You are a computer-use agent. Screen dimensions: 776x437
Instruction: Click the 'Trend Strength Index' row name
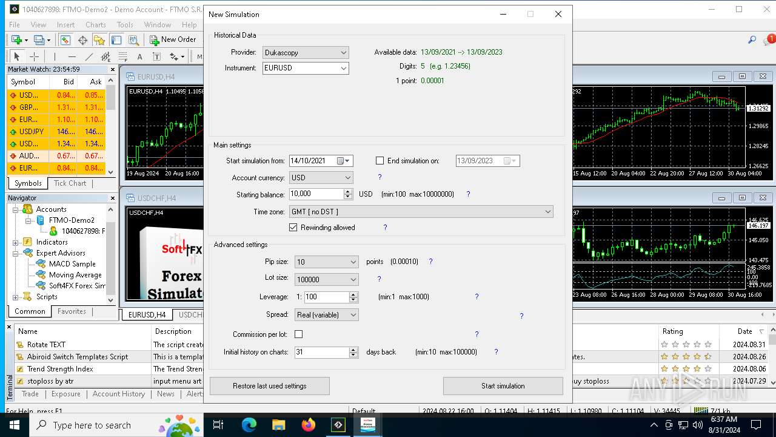pyautogui.click(x=60, y=369)
